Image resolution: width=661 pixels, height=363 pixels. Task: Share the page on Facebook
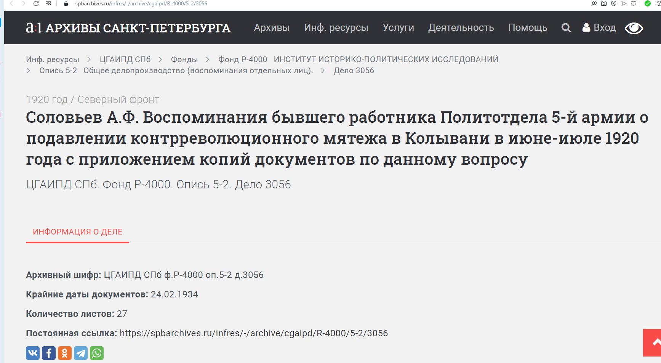point(49,353)
